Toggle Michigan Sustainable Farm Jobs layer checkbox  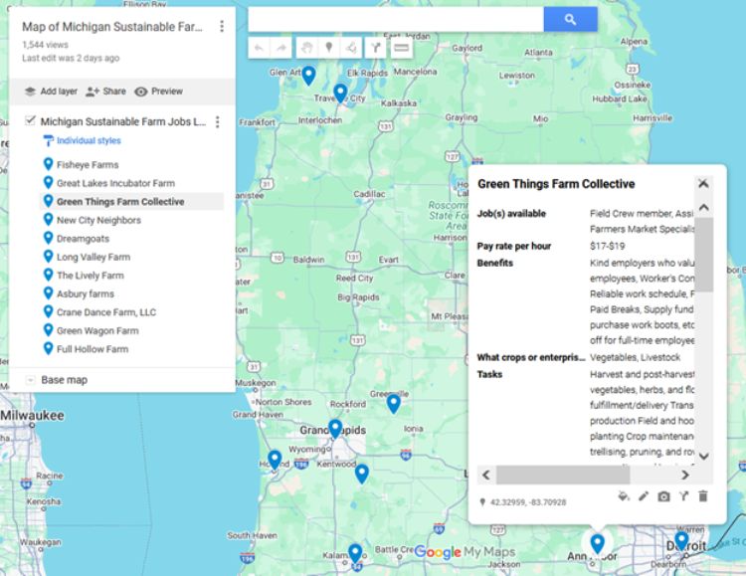30,121
